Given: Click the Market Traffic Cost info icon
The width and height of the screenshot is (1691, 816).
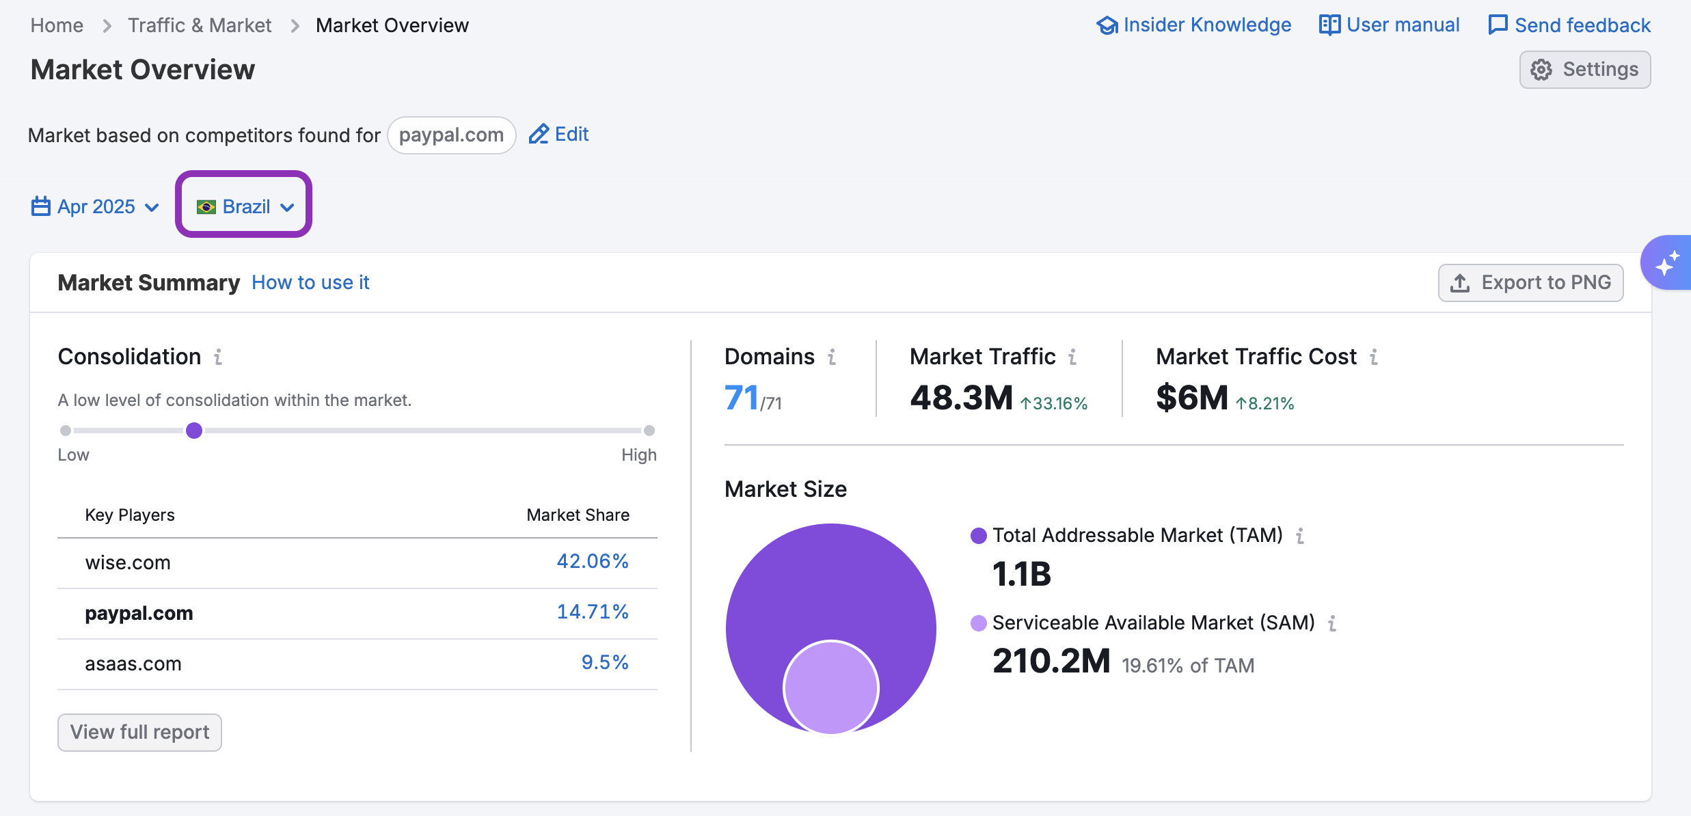Looking at the screenshot, I should click(1374, 357).
